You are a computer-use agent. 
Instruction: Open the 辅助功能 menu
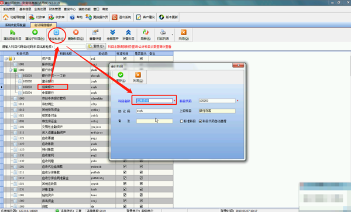[x=84, y=9]
